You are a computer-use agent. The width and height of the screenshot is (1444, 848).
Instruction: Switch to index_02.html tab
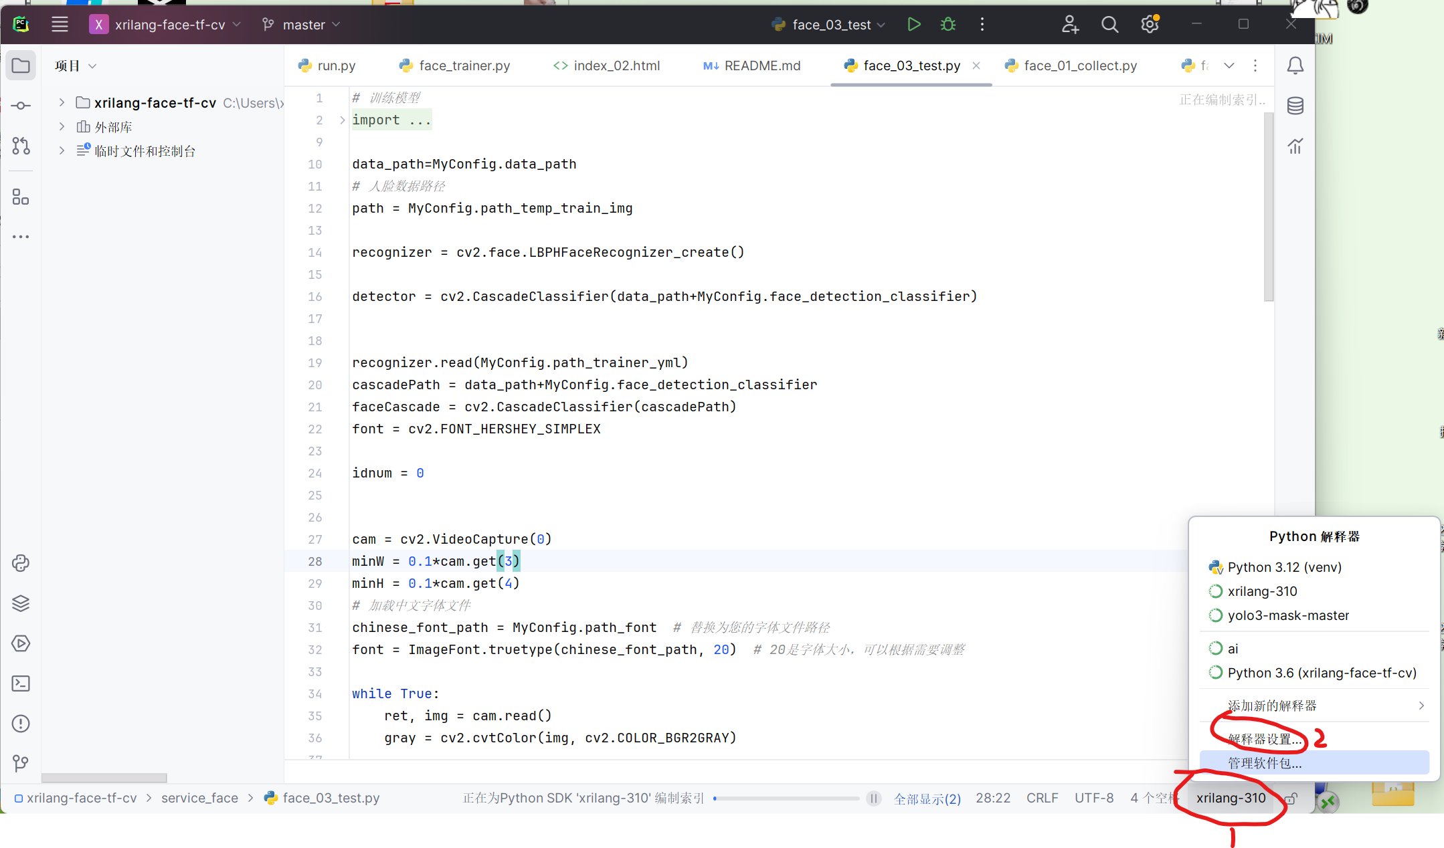tap(606, 66)
